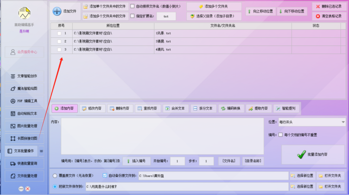Open 魔法智能绘图 in sidebar
The image size is (349, 195).
click(x=24, y=88)
